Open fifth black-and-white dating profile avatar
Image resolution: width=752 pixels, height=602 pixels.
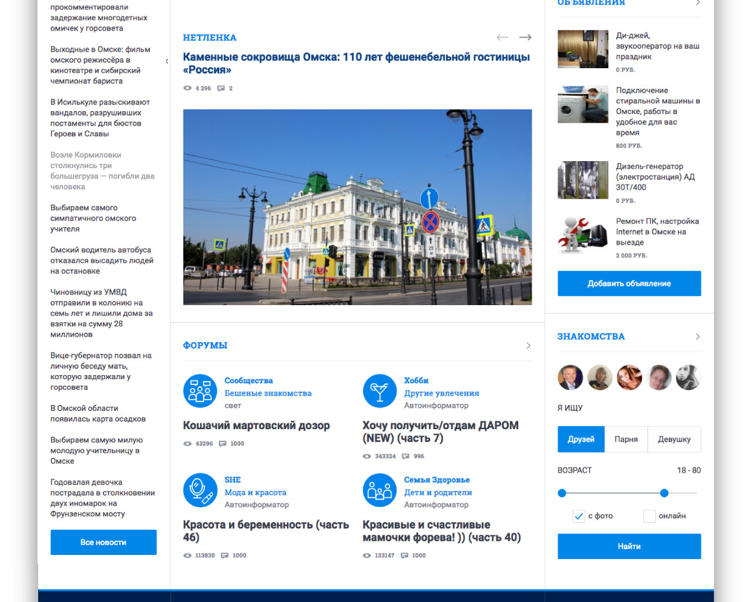click(688, 377)
